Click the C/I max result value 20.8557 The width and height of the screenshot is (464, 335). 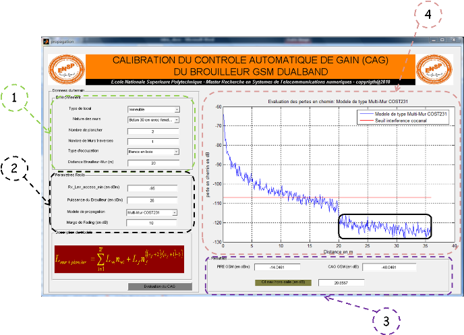341,282
